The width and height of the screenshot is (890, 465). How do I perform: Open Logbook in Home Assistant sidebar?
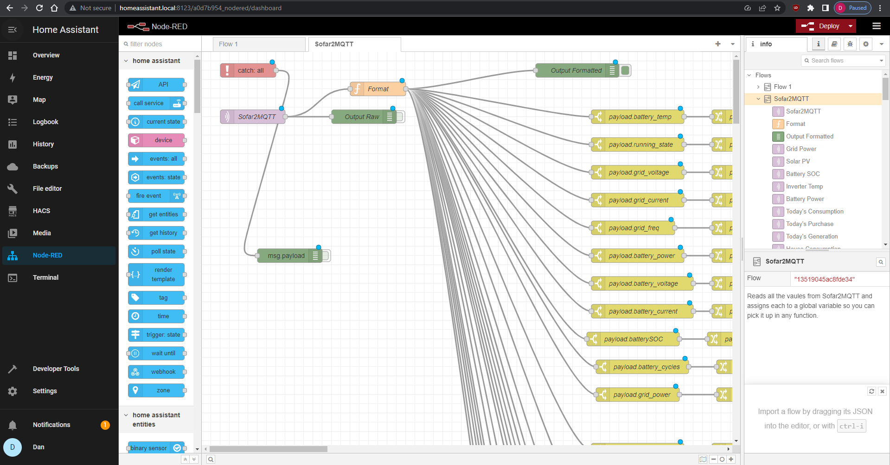tap(58, 122)
